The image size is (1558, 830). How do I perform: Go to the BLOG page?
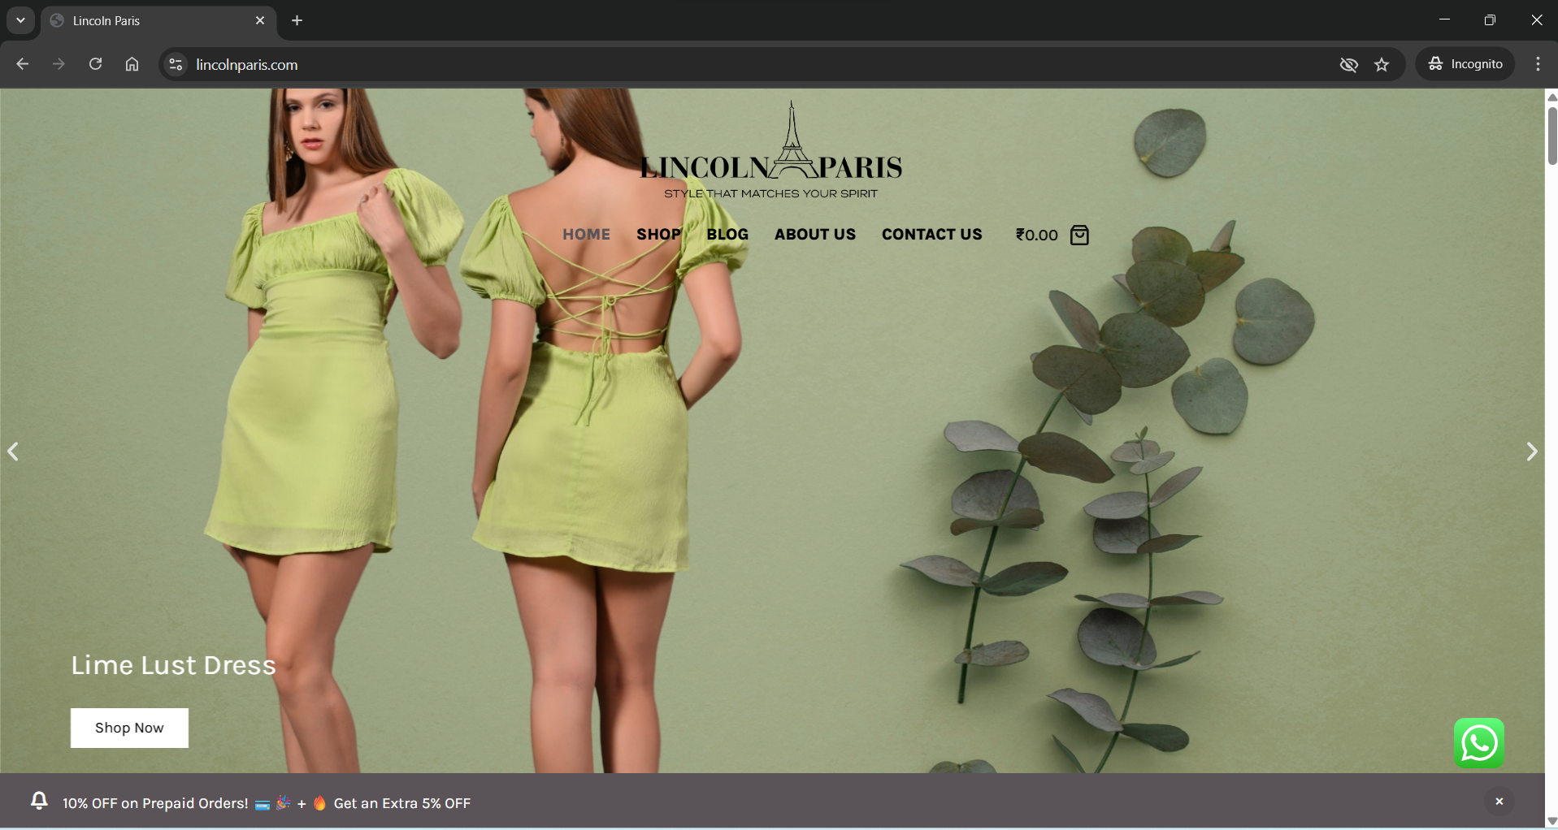coord(727,235)
